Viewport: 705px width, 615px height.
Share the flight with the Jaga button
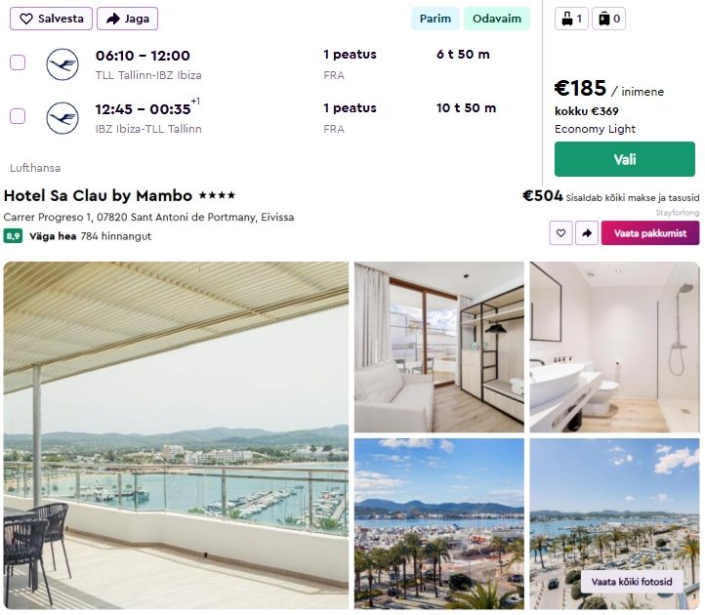coord(127,19)
